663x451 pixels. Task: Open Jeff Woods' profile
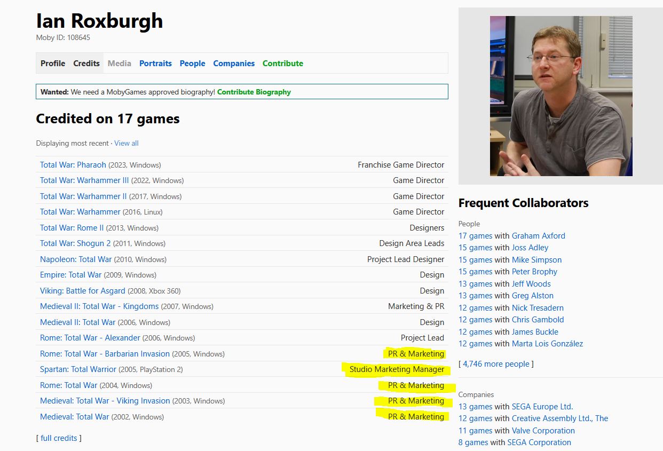pyautogui.click(x=531, y=284)
